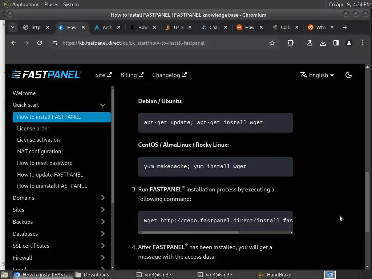
Task: Close the Arch tab
Action: coord(119,28)
